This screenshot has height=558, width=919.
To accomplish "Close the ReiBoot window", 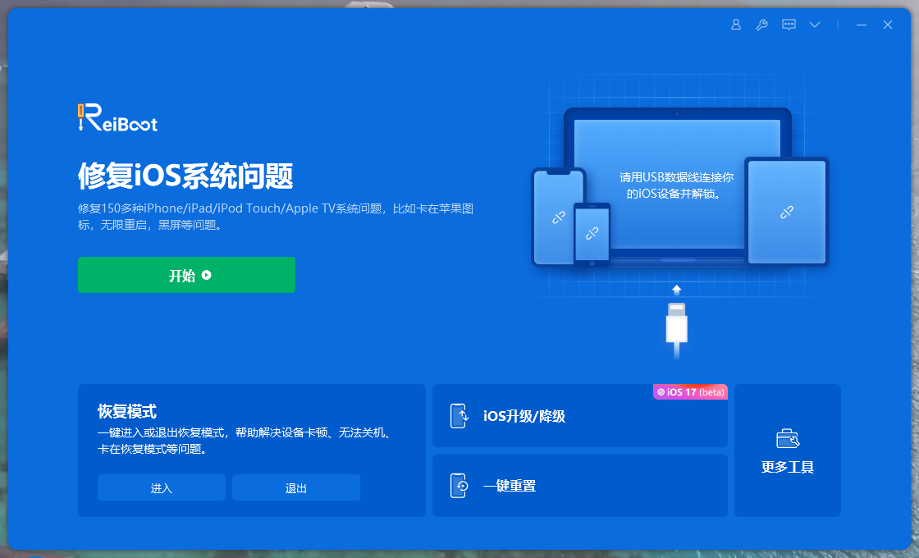I will 887,25.
